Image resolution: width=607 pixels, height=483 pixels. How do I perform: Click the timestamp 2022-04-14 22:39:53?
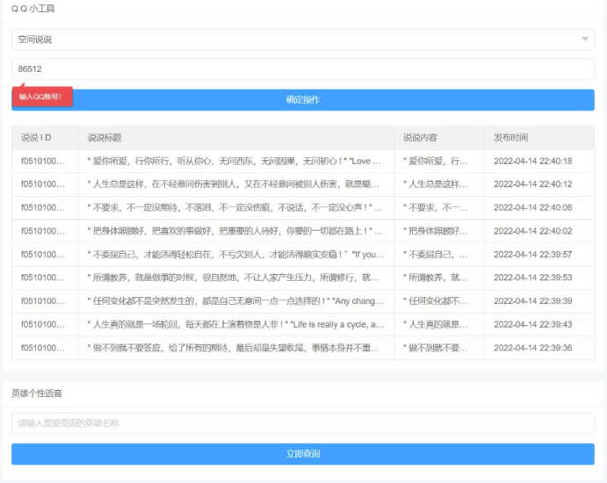pos(532,278)
